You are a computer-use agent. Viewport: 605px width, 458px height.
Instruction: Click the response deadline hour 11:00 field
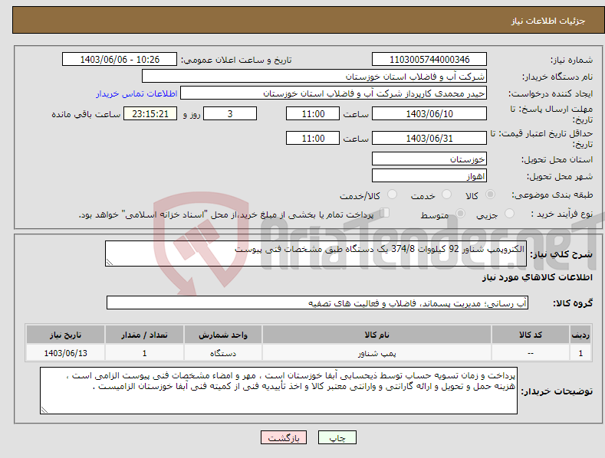313,113
